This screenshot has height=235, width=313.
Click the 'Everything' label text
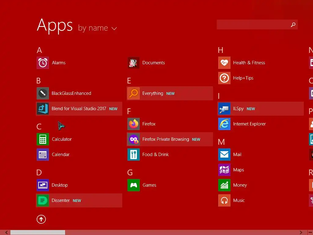(153, 94)
